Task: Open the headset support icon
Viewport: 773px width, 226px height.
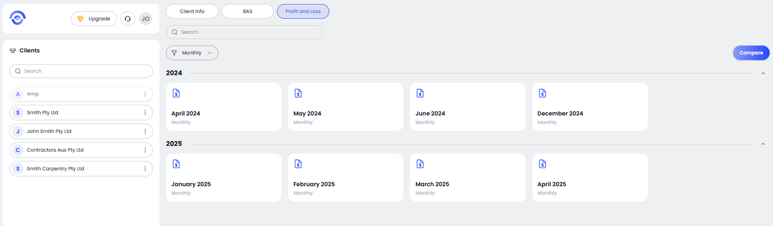Action: (128, 19)
